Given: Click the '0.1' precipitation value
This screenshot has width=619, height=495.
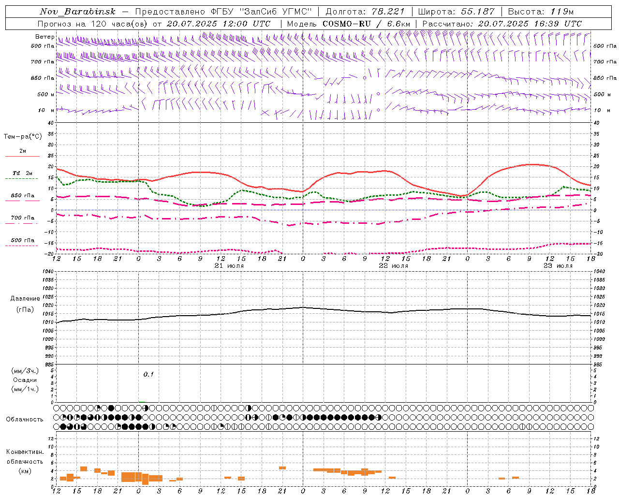Looking at the screenshot, I should click(x=148, y=374).
